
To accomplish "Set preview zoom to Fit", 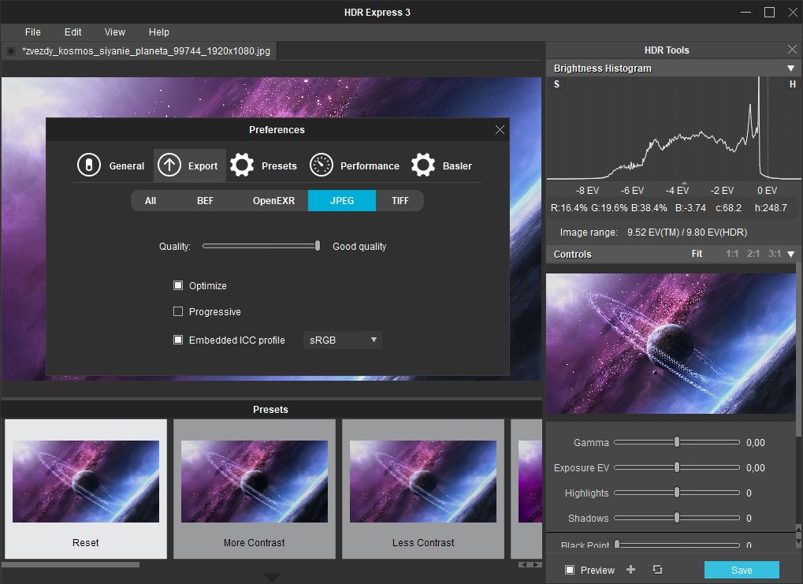I will (697, 254).
